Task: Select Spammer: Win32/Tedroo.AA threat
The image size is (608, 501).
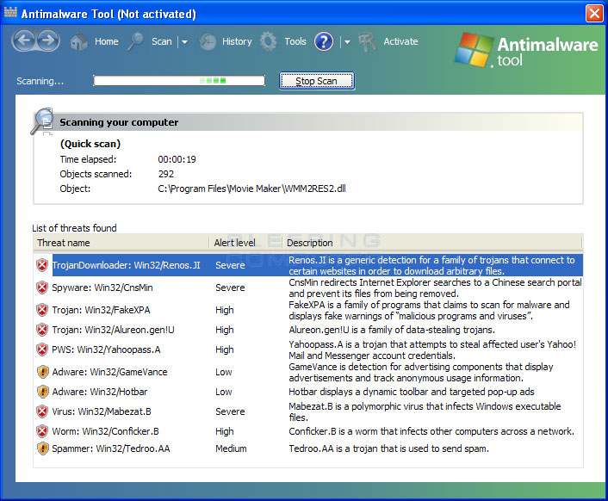Action: point(111,448)
